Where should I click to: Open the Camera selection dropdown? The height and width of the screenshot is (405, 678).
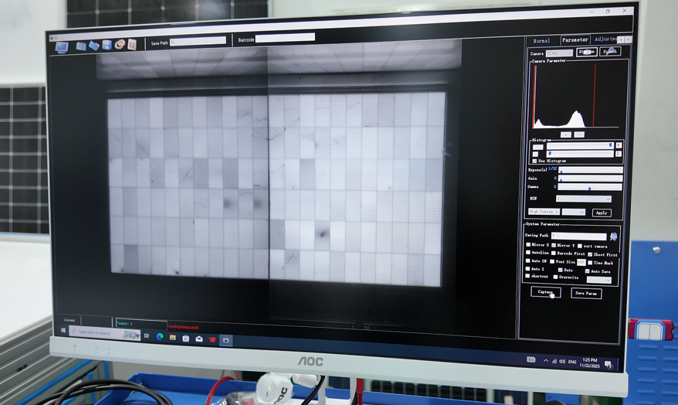point(558,53)
